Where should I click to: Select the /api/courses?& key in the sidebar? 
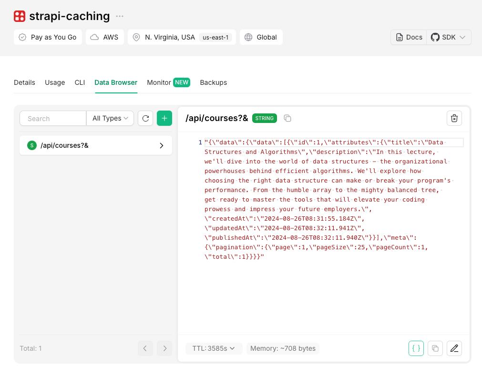coord(95,145)
